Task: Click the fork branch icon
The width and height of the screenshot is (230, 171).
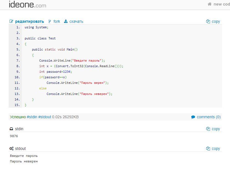Action: point(50,21)
